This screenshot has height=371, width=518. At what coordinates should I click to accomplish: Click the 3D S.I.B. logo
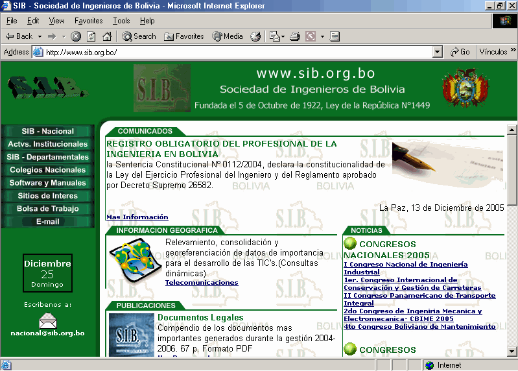[48, 88]
